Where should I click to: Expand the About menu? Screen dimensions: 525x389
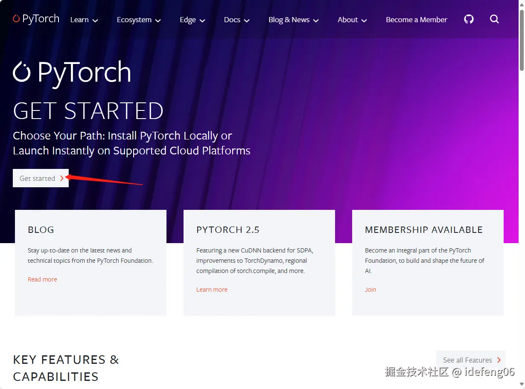352,20
